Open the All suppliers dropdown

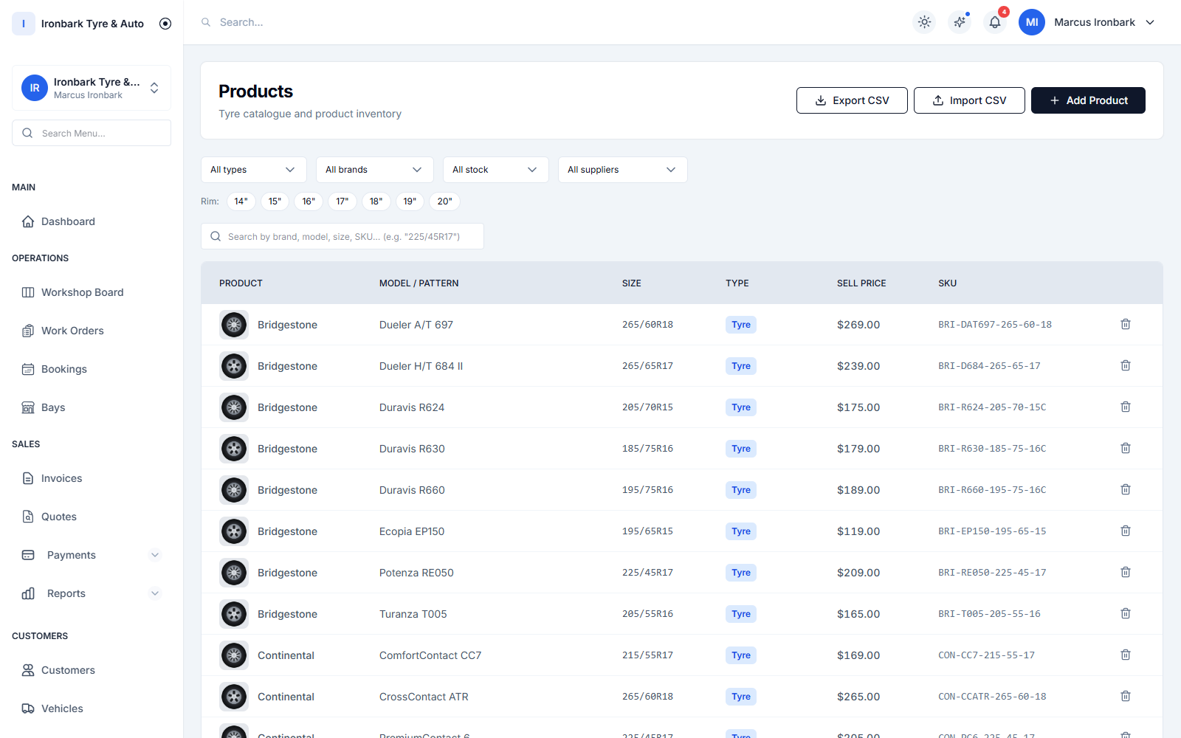point(623,170)
